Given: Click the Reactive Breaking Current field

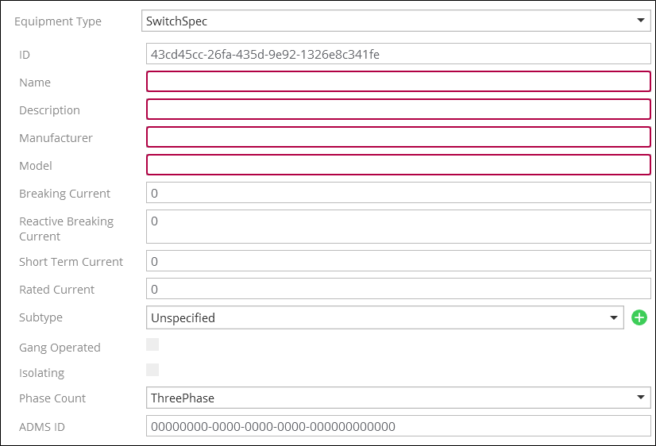Looking at the screenshot, I should coord(399,226).
